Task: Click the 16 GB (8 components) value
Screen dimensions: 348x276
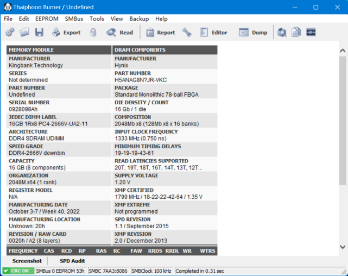Action: tap(37, 168)
